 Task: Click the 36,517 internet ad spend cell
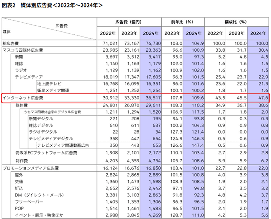(x=151, y=97)
